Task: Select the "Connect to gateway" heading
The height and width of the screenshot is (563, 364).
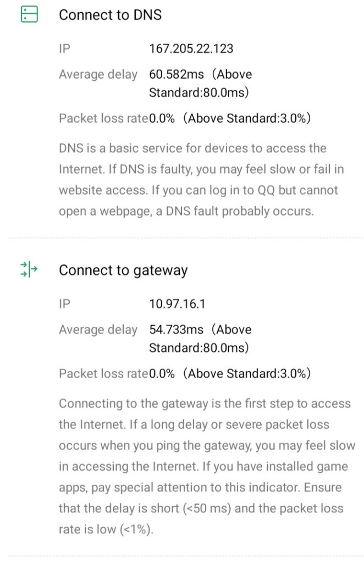Action: pos(123,271)
